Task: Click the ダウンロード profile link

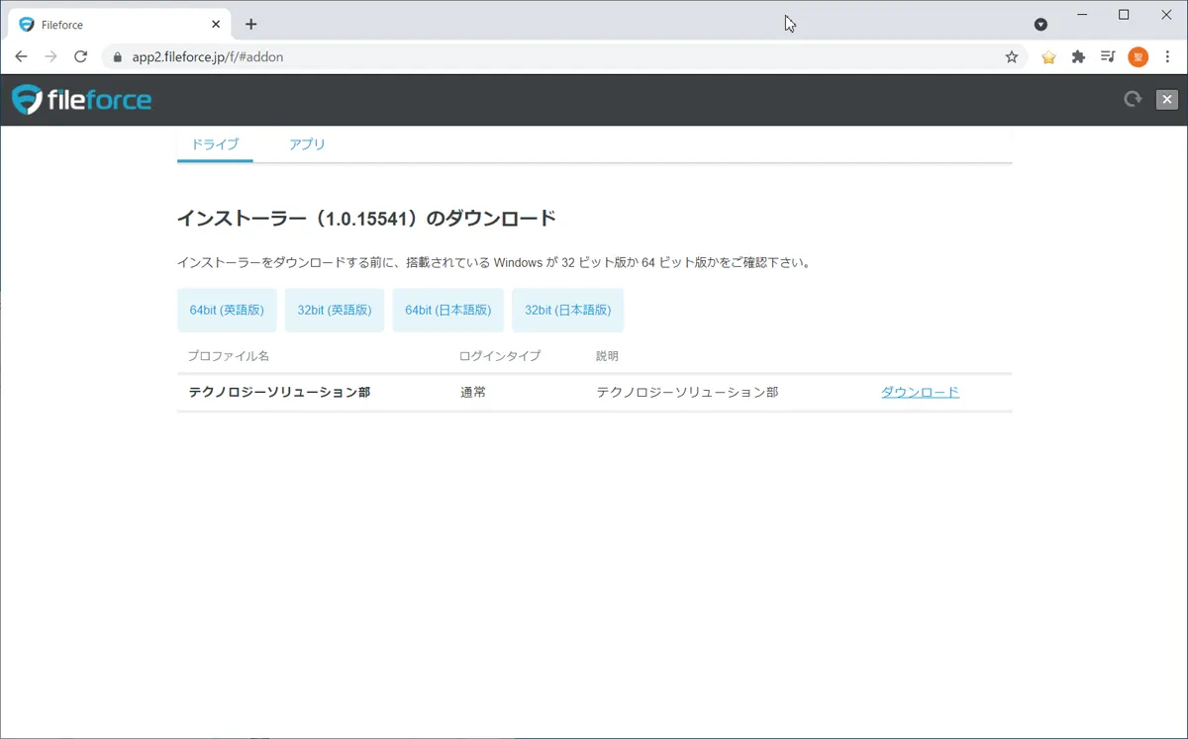Action: pos(920,392)
